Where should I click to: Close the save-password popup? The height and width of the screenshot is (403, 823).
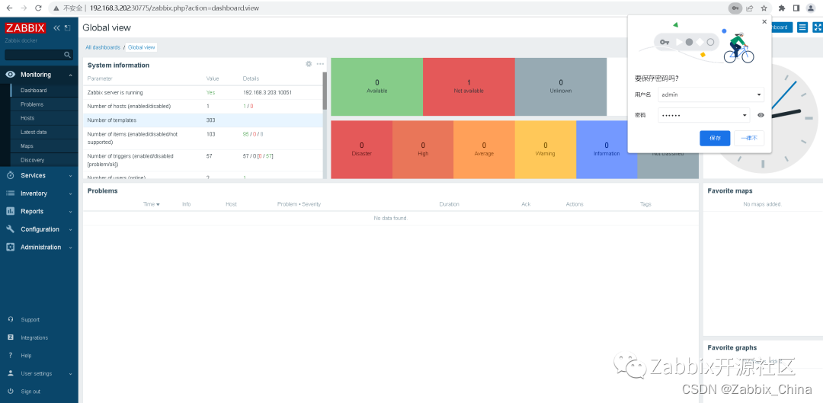click(764, 22)
